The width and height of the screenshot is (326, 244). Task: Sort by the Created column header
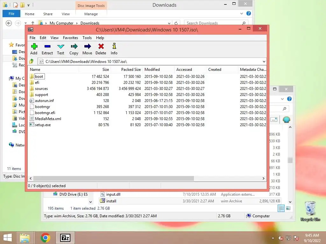click(x=222, y=70)
